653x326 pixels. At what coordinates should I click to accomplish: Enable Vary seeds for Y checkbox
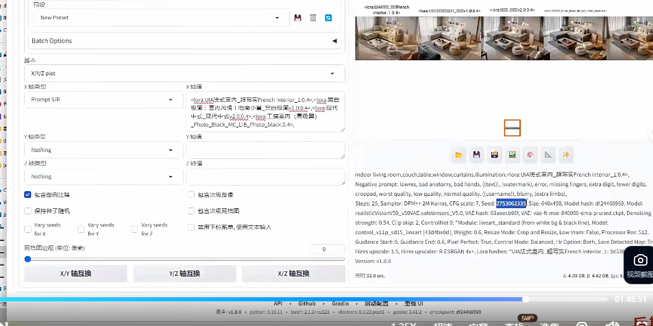coord(82,229)
